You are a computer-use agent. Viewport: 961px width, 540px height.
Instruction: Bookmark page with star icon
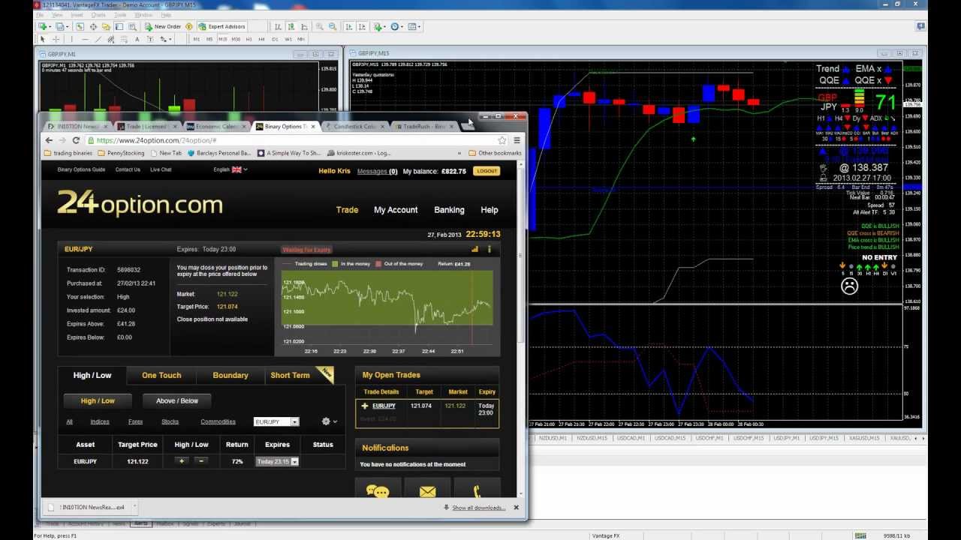(502, 140)
